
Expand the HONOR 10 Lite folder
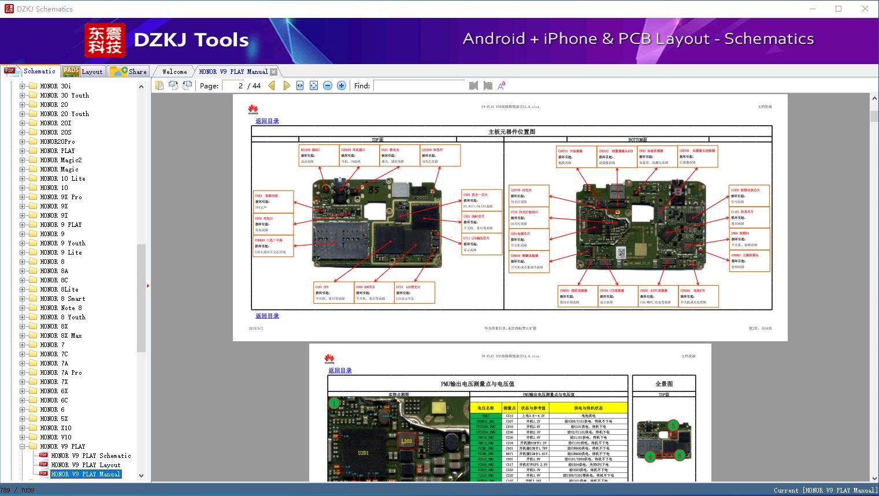23,178
